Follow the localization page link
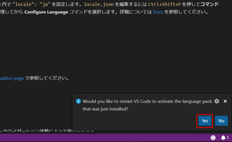The image size is (232, 142). pyautogui.click(x=12, y=78)
